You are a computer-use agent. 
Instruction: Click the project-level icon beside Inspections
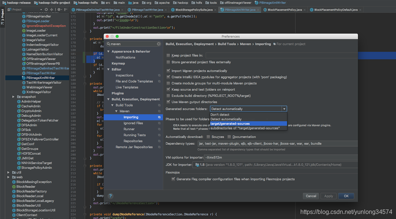pos(159,75)
